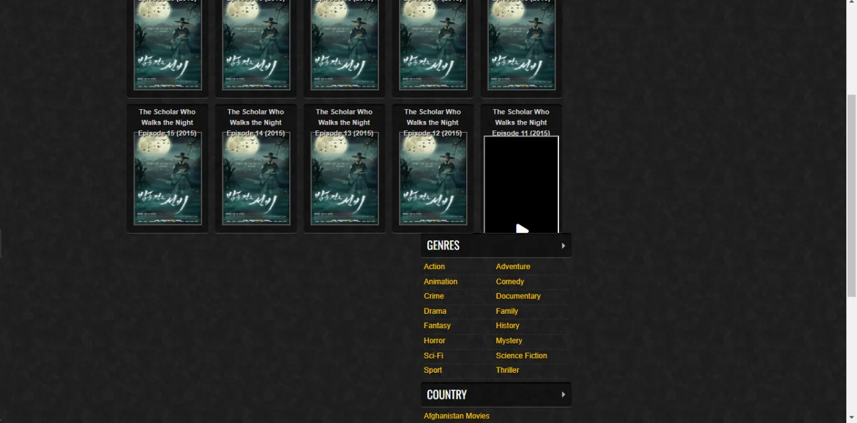Open The Scholar Who Walks the Night Episode 14 poster
The image size is (857, 423).
tap(256, 179)
